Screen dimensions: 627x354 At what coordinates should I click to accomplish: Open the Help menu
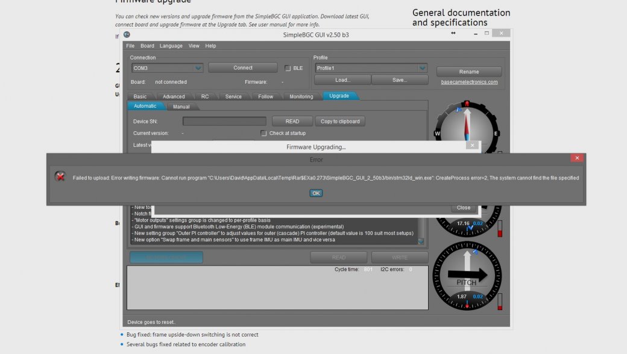tap(210, 46)
